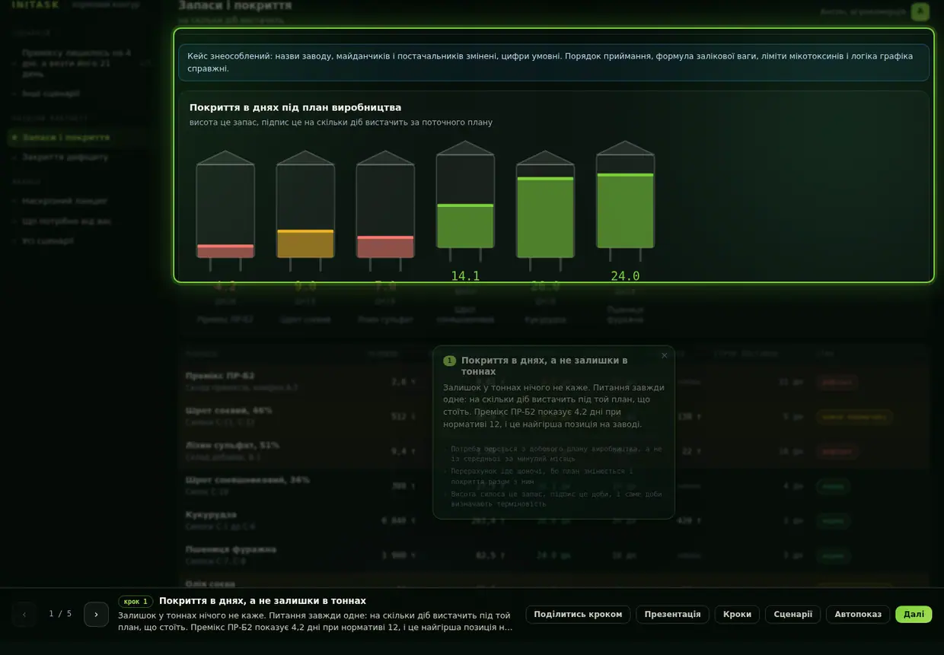Go to the next step with the arrow button
This screenshot has height=655, width=944.
click(x=96, y=615)
